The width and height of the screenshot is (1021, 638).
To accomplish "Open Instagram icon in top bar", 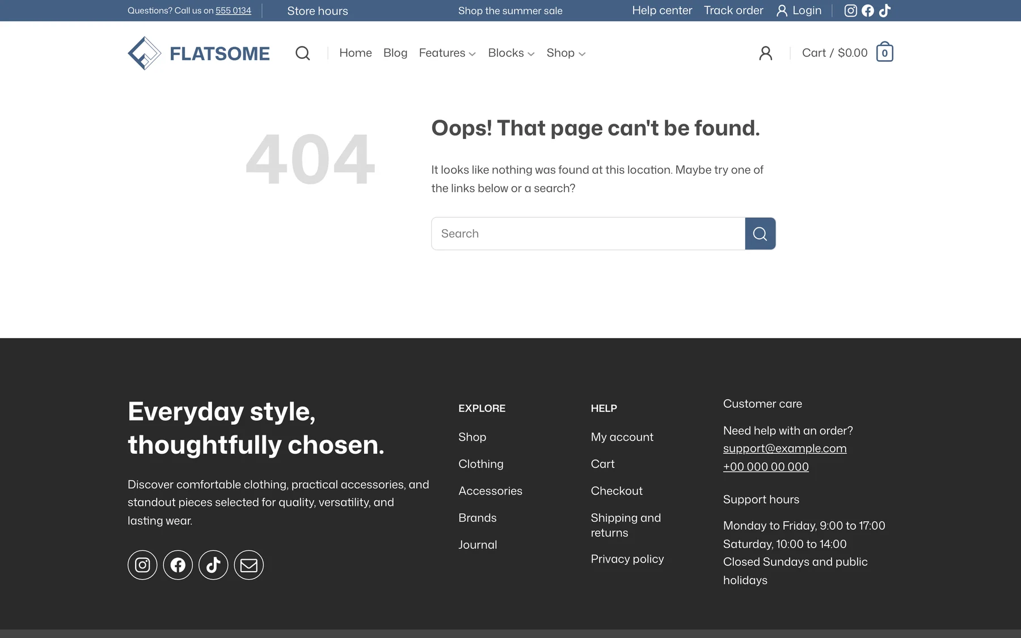I will (x=850, y=10).
